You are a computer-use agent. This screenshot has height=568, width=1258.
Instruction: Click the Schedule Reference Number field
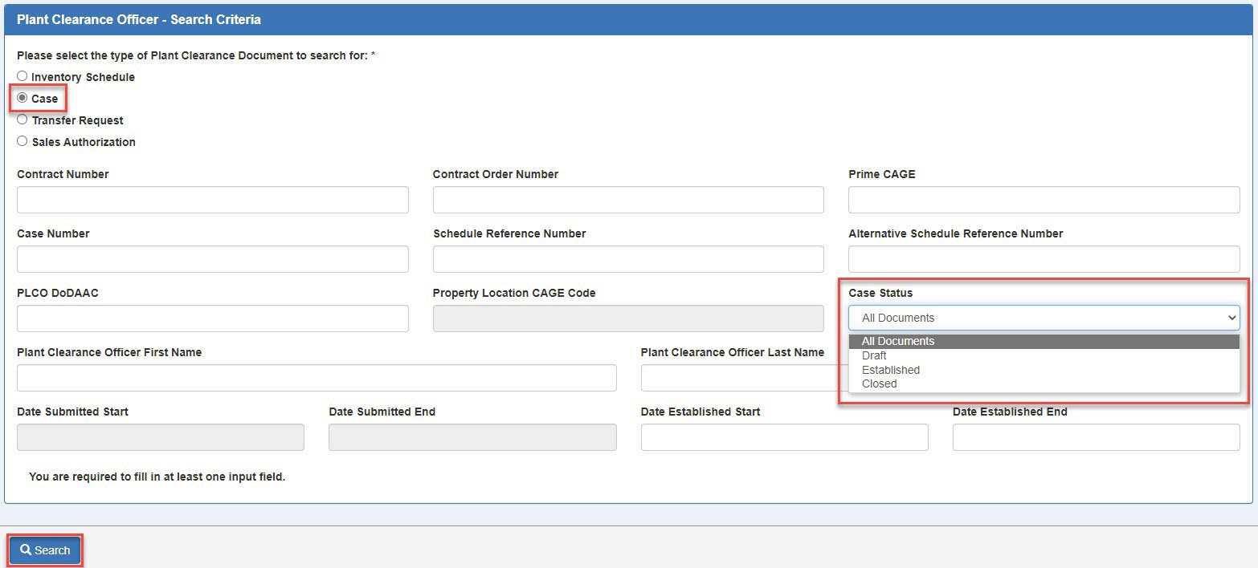point(628,258)
